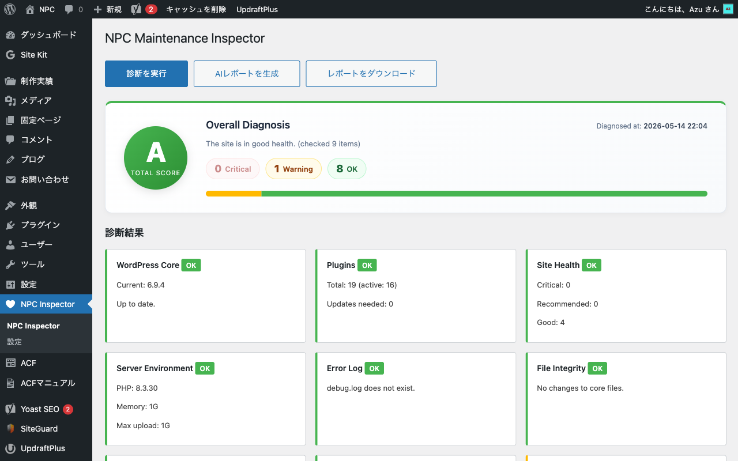Click the green A total score circle

point(156,158)
